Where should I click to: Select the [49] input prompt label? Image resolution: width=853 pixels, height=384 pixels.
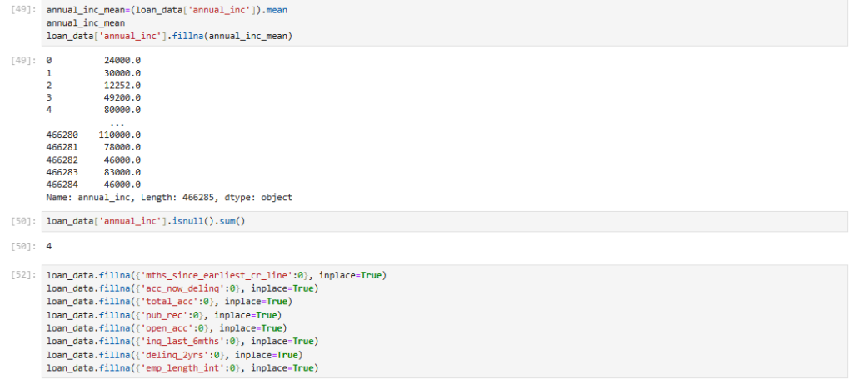coord(22,11)
